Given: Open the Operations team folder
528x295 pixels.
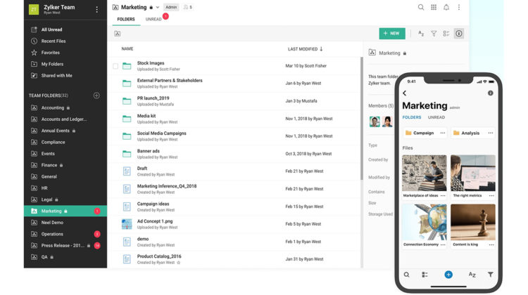Looking at the screenshot, I should [53, 234].
